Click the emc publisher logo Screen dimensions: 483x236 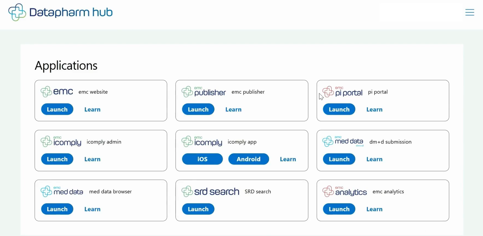click(x=203, y=92)
